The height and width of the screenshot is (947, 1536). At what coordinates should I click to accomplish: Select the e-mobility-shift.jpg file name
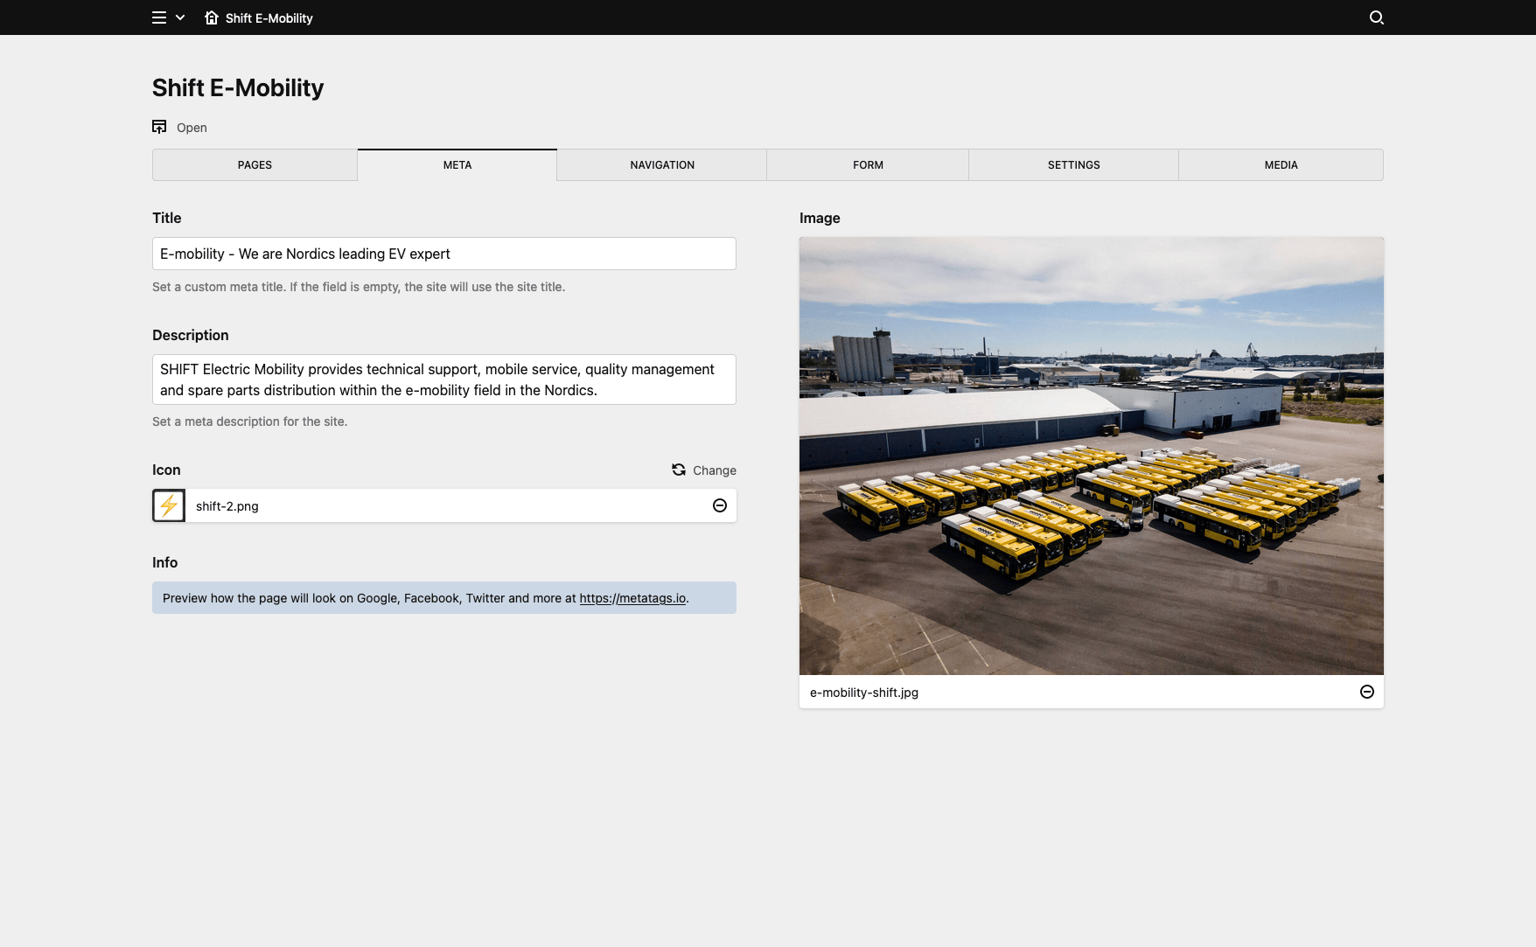pyautogui.click(x=864, y=693)
